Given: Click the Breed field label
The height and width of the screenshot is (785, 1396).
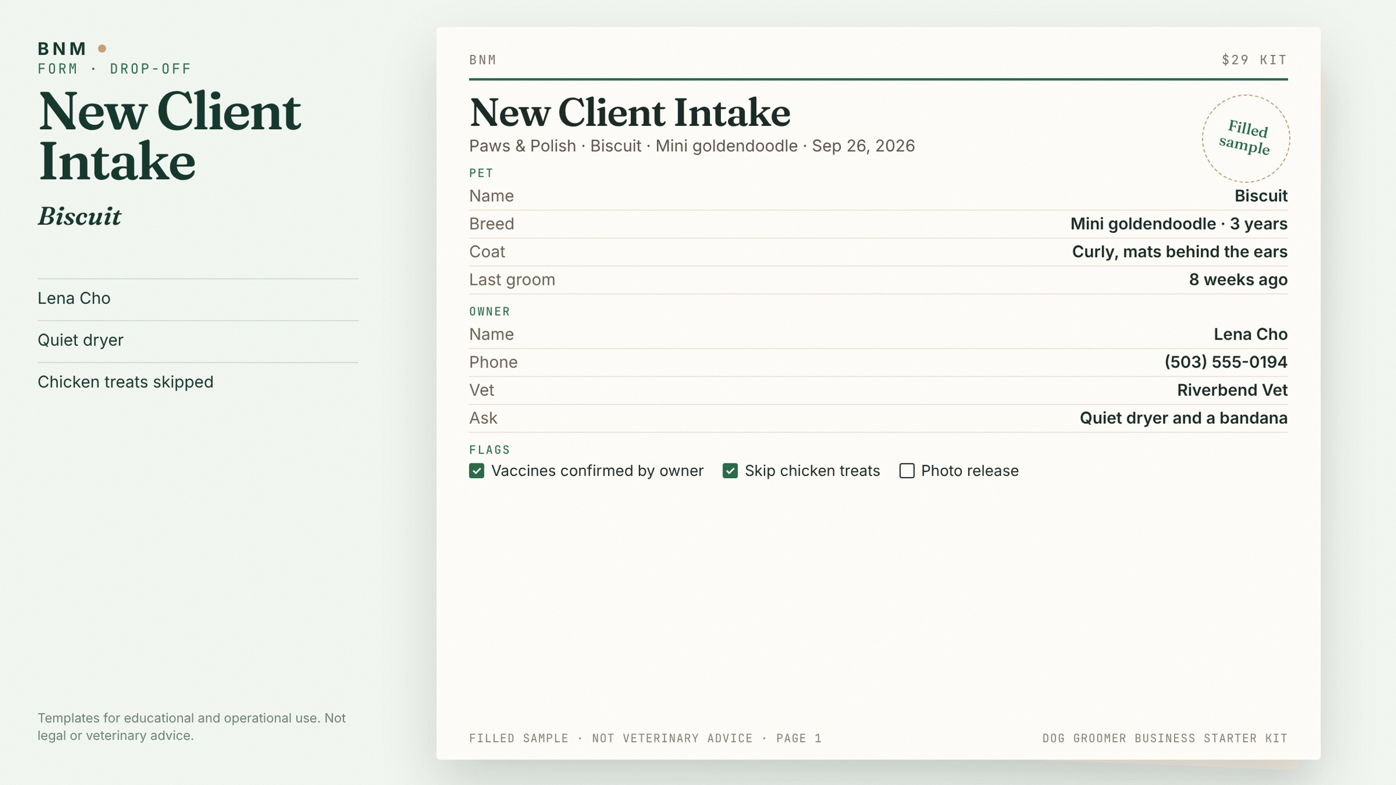Looking at the screenshot, I should (x=491, y=224).
